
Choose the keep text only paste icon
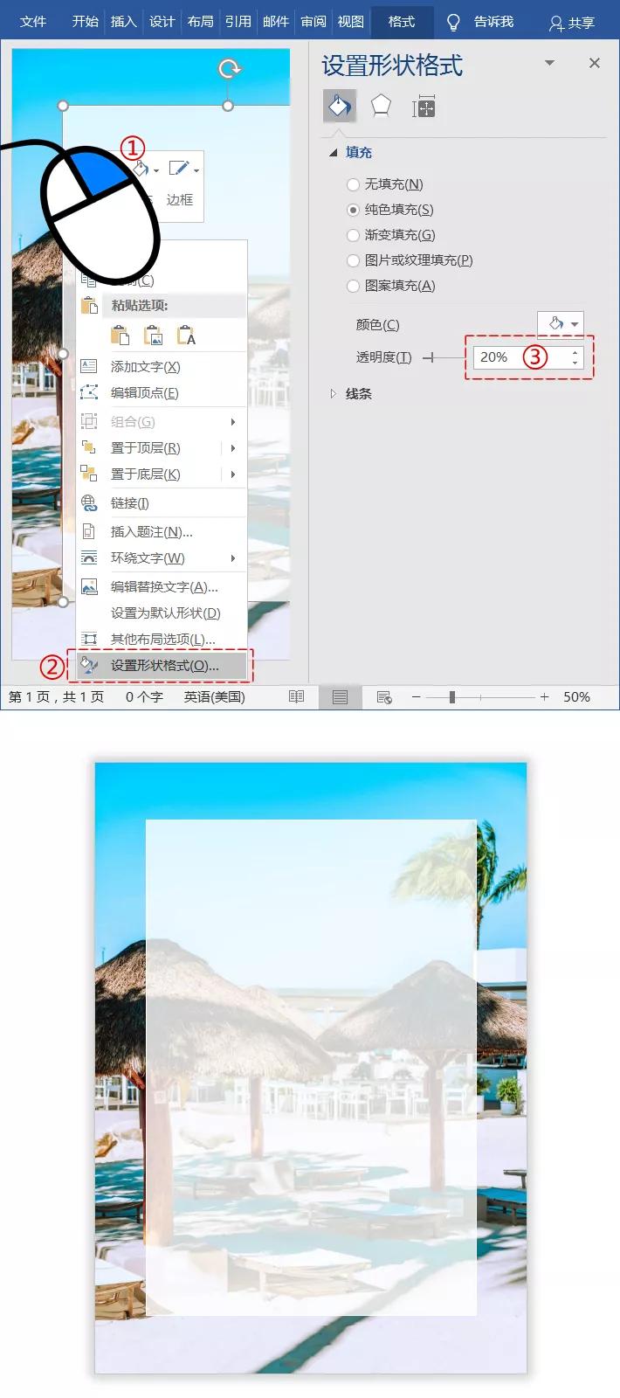[x=187, y=336]
